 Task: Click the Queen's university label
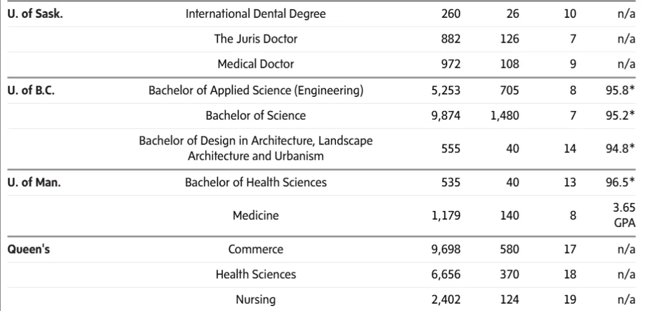coord(28,249)
